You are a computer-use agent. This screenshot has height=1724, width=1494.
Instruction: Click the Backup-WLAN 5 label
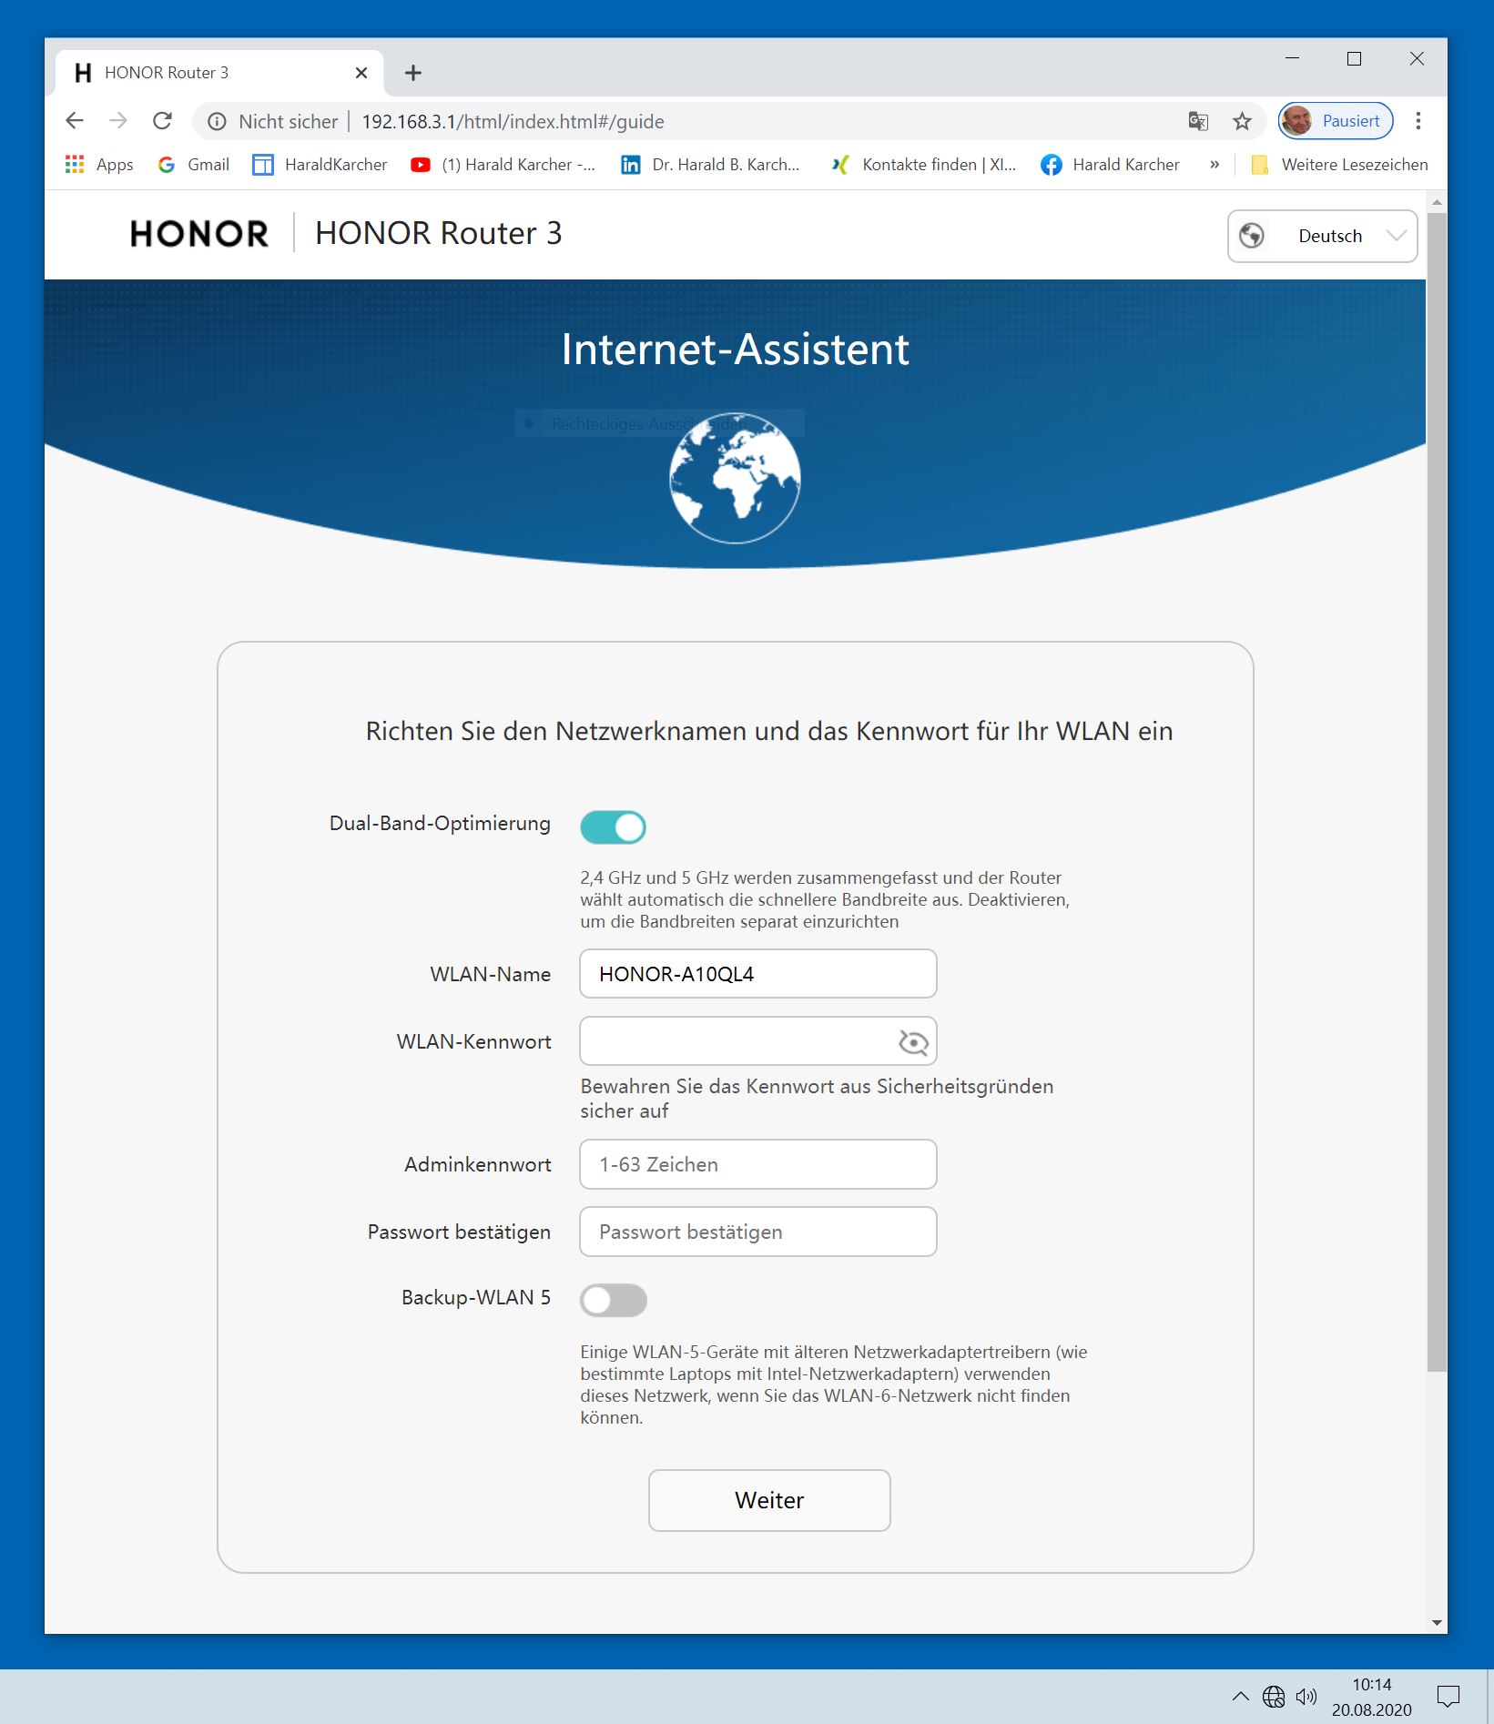pyautogui.click(x=476, y=1297)
